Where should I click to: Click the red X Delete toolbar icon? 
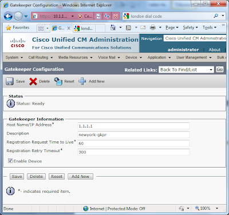33,81
